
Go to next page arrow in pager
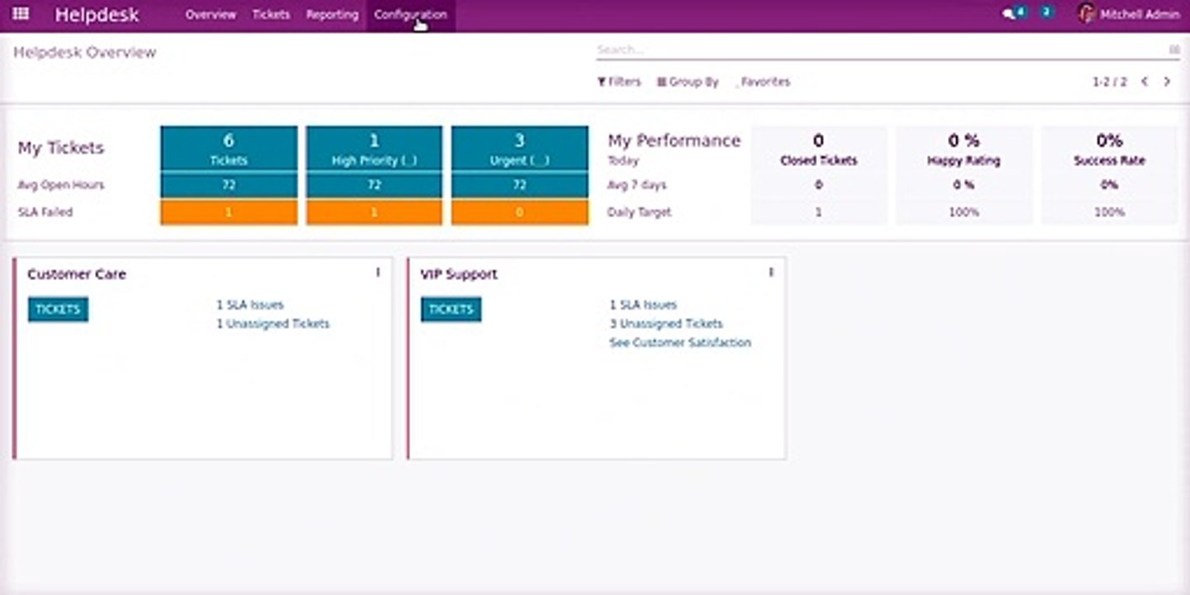(1167, 82)
